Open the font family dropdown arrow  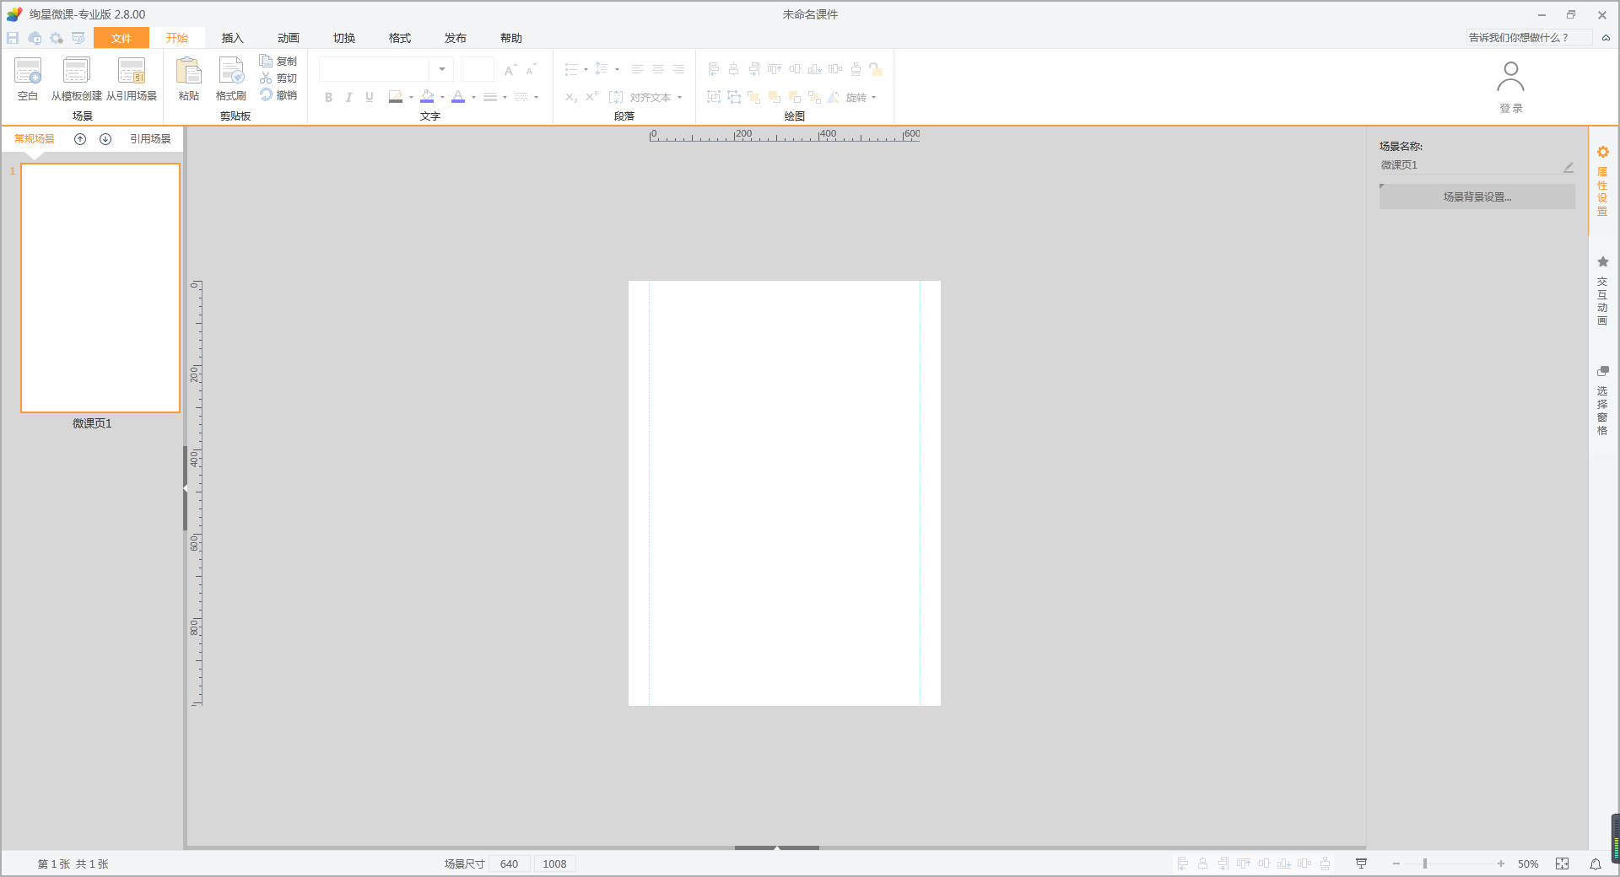[442, 69]
